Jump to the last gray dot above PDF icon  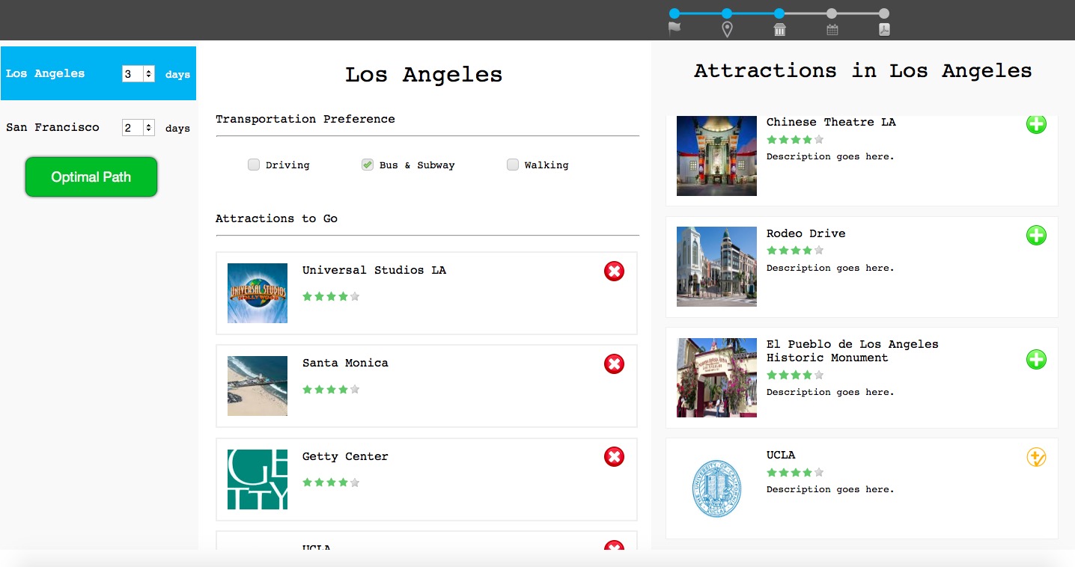pos(884,13)
